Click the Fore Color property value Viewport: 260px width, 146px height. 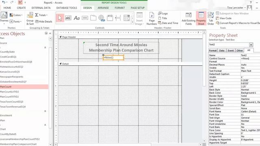coord(250,130)
